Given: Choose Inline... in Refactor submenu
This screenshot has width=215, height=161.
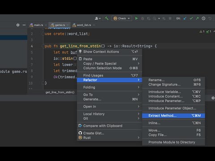Looking at the screenshot, I should click(173, 123).
